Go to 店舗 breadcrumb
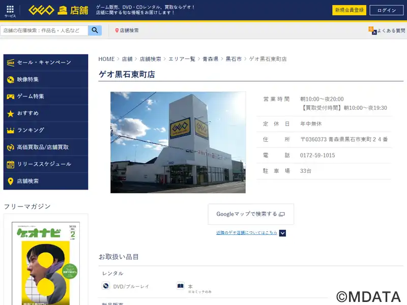Screen dimensions: 407x305 (x=127, y=59)
